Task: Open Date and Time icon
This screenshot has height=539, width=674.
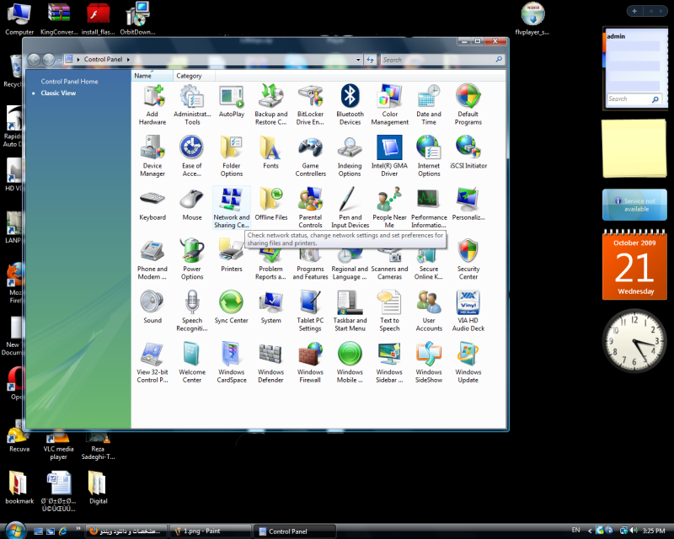Action: pos(429,104)
